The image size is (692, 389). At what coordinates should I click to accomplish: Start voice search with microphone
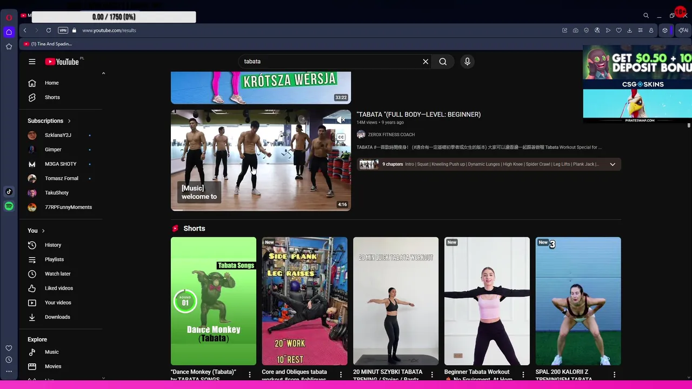[x=467, y=62]
